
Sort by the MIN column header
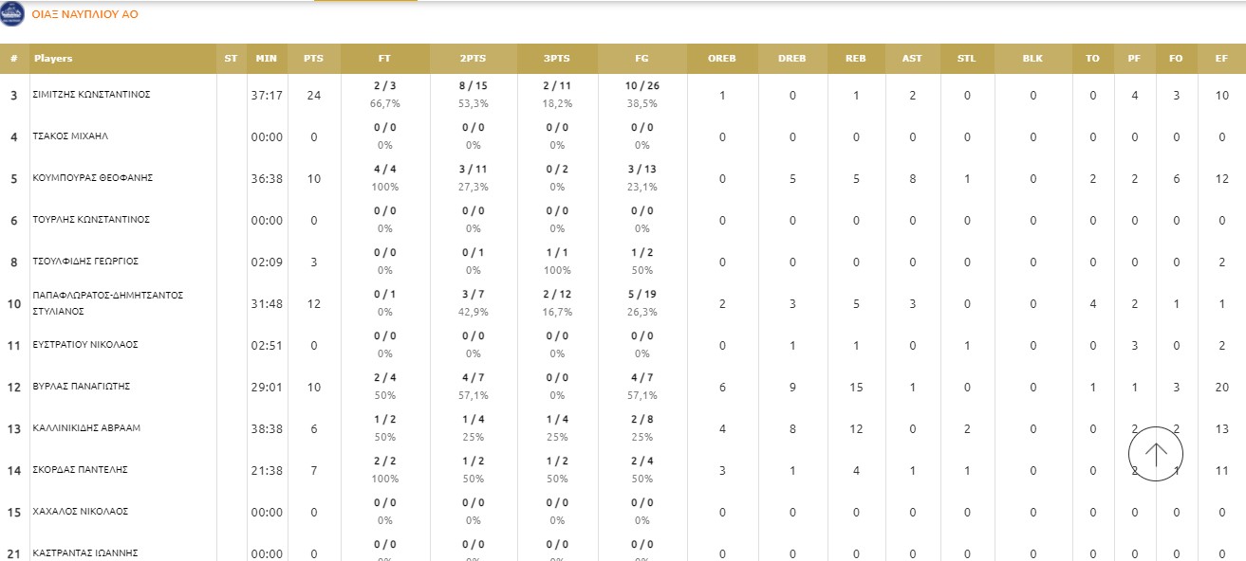pyautogui.click(x=267, y=59)
